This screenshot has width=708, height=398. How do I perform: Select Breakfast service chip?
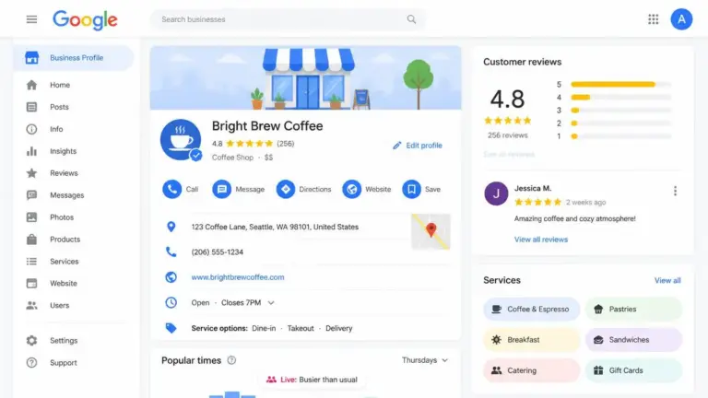(531, 340)
